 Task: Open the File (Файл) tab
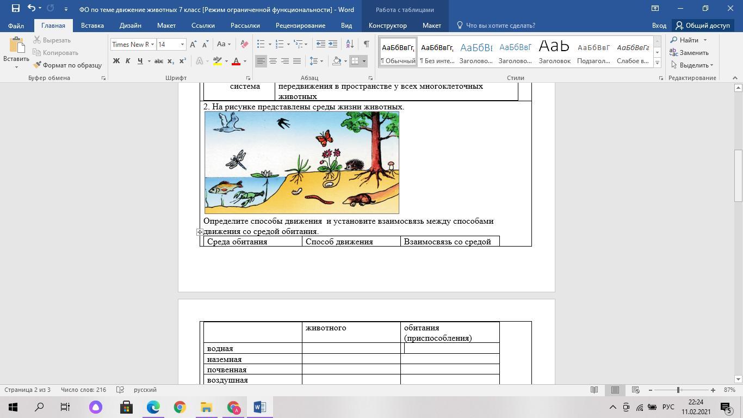coord(16,26)
